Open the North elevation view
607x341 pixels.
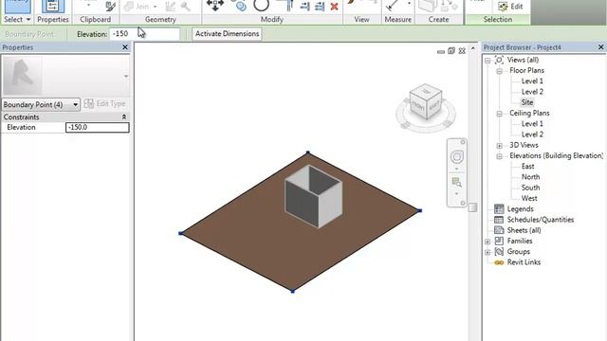(x=530, y=177)
